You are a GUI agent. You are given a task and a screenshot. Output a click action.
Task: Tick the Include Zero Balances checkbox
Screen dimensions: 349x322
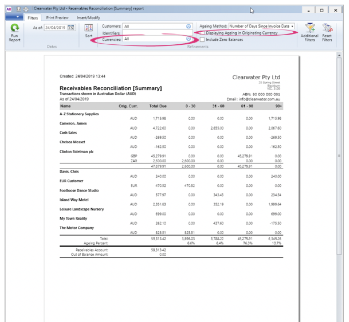coord(202,39)
